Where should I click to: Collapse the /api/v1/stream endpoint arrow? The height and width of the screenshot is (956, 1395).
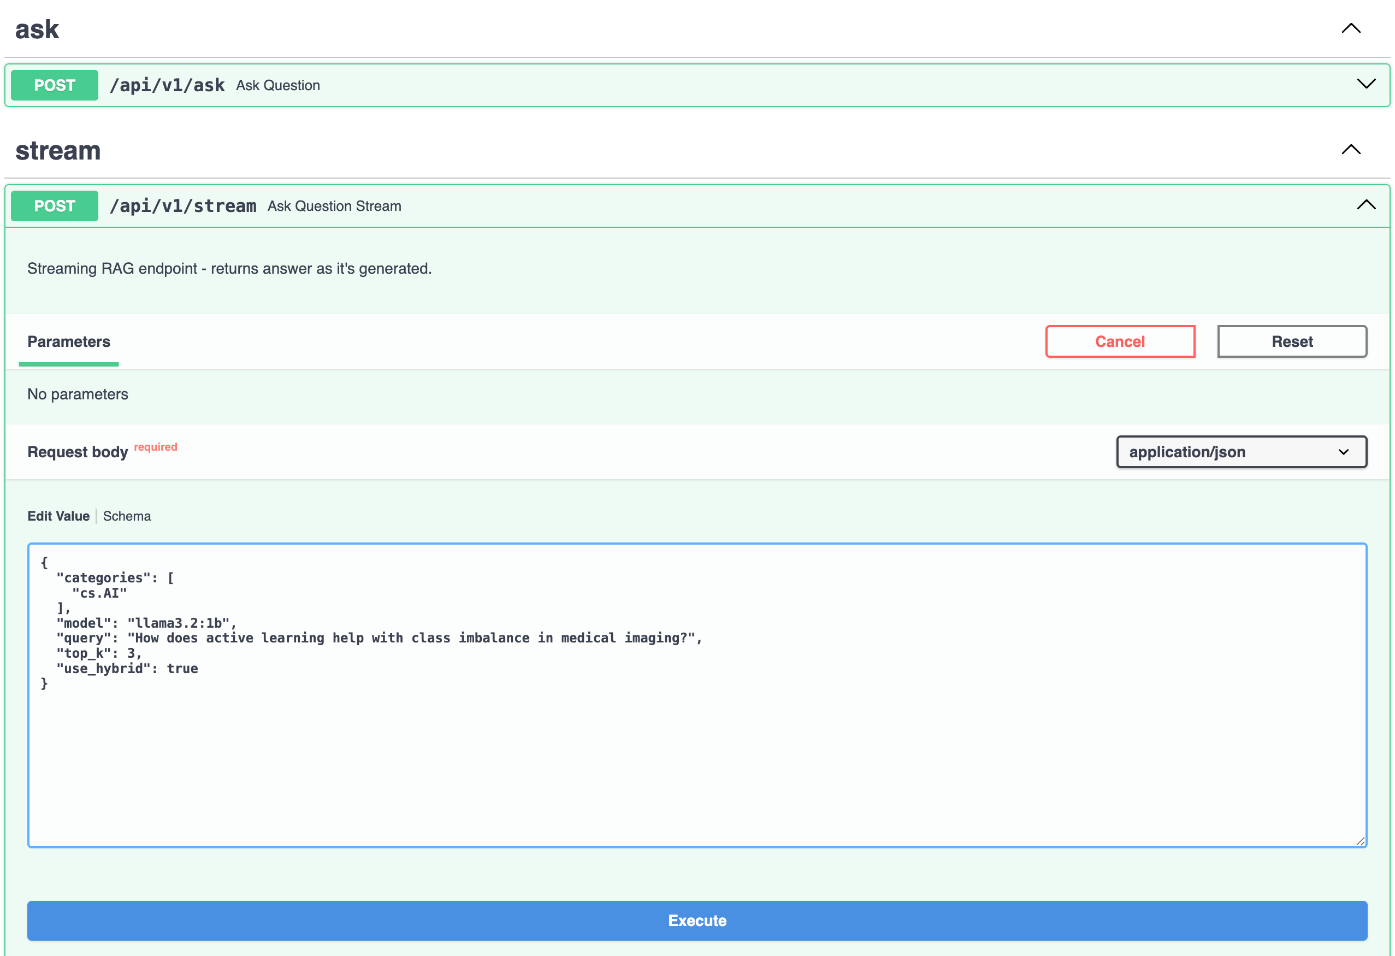point(1366,205)
